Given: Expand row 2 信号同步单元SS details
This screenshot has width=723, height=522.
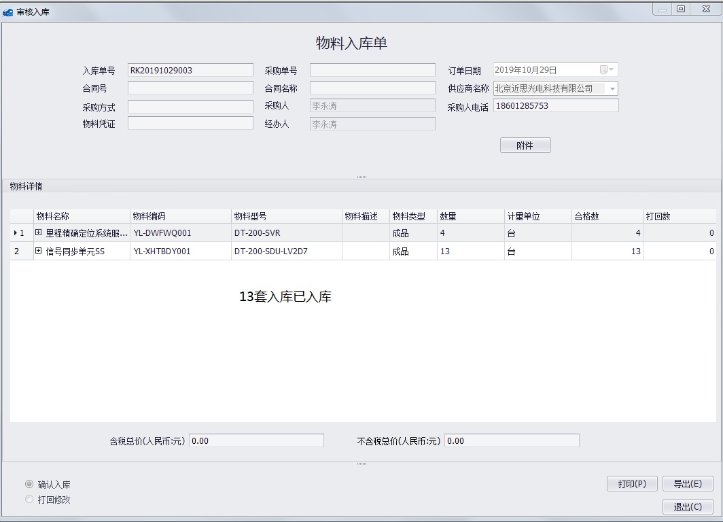Looking at the screenshot, I should pos(39,251).
